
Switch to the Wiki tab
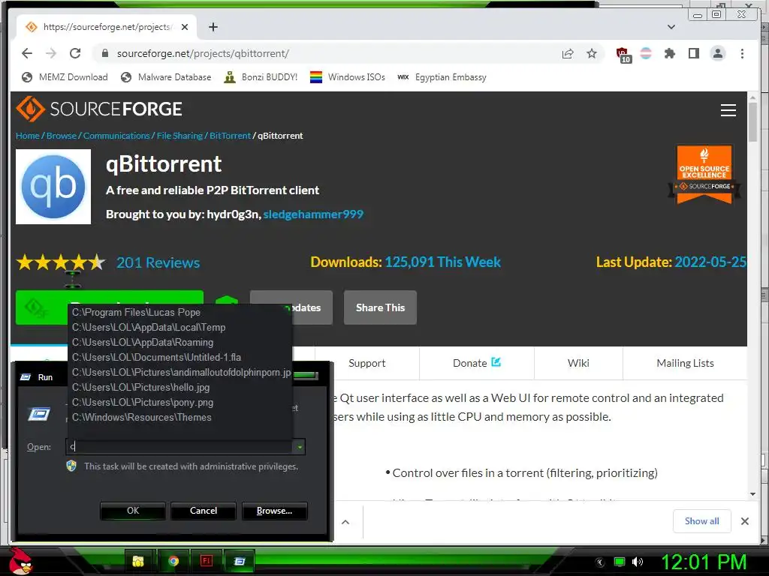point(578,363)
